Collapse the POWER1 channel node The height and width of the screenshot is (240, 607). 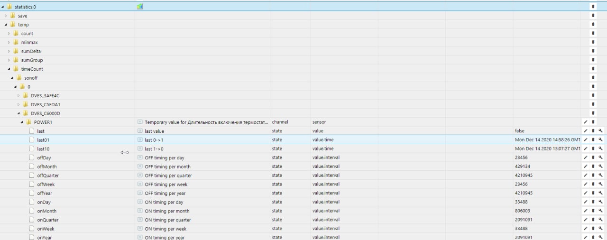click(22, 122)
